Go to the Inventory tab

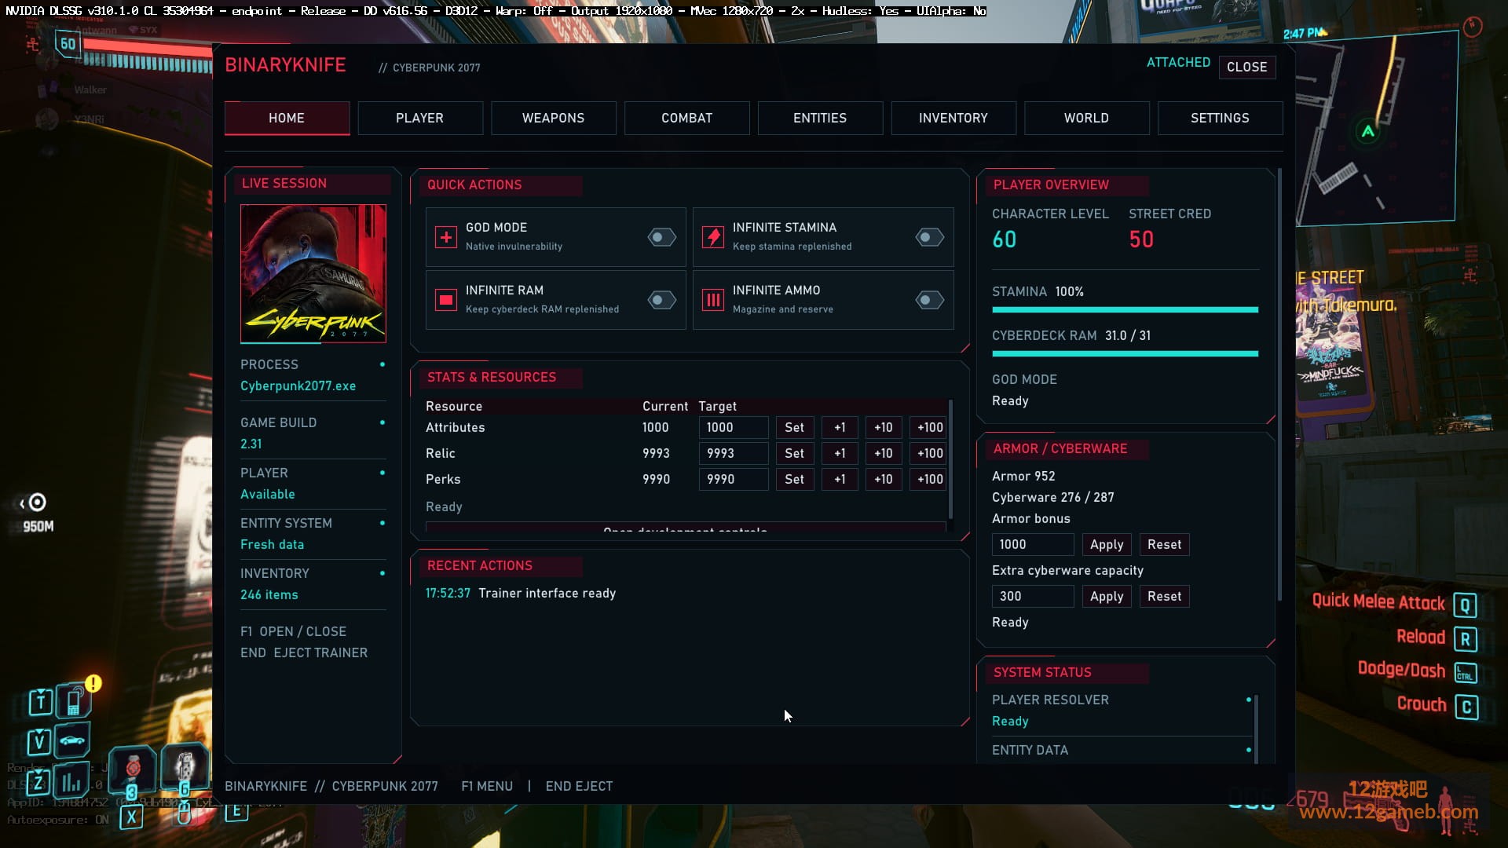(x=953, y=118)
